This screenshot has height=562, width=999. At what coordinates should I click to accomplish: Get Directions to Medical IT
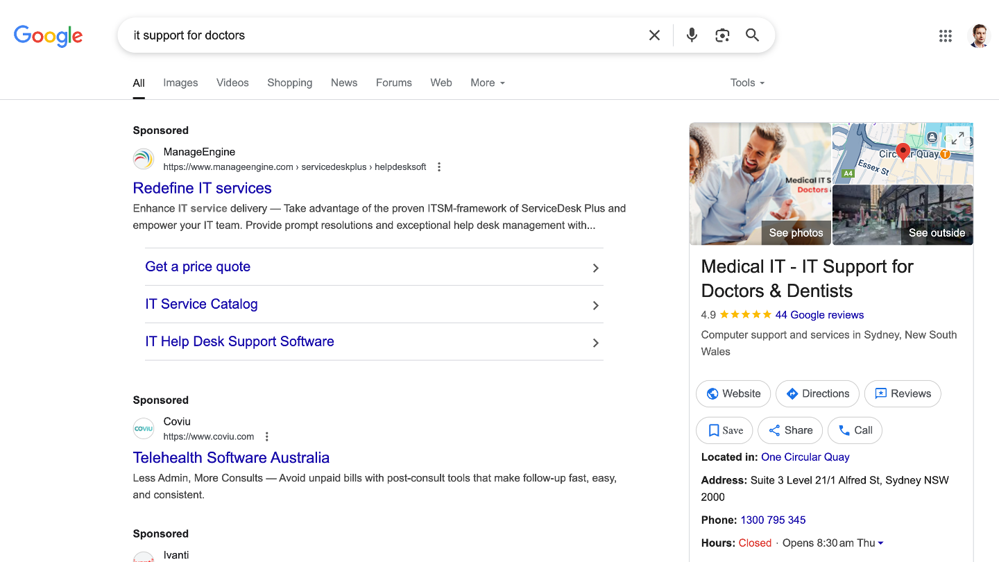click(817, 393)
